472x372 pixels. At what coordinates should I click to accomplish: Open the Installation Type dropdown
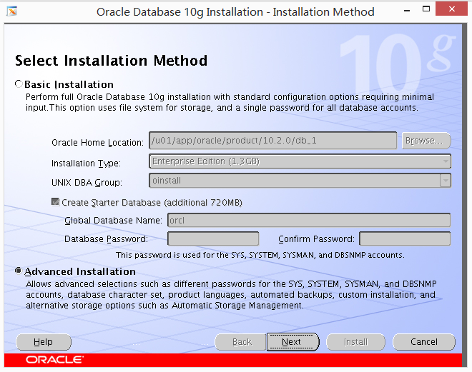coord(300,161)
